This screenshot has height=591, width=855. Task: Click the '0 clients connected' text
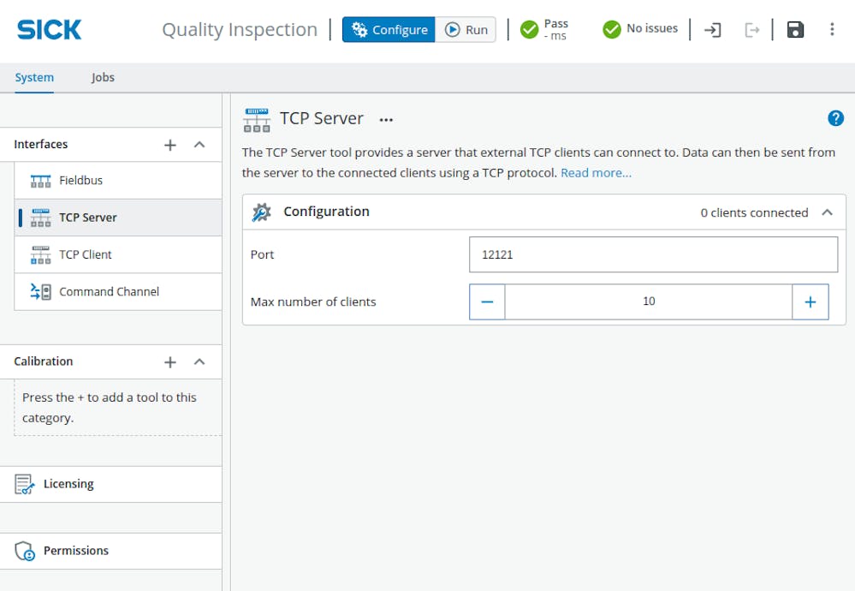pos(754,212)
